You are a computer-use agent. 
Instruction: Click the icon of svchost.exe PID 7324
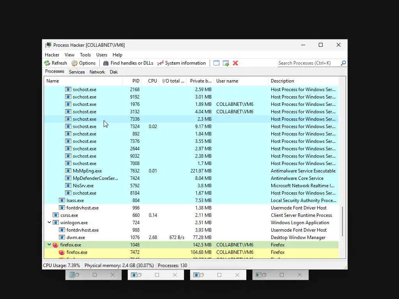tap(68, 127)
